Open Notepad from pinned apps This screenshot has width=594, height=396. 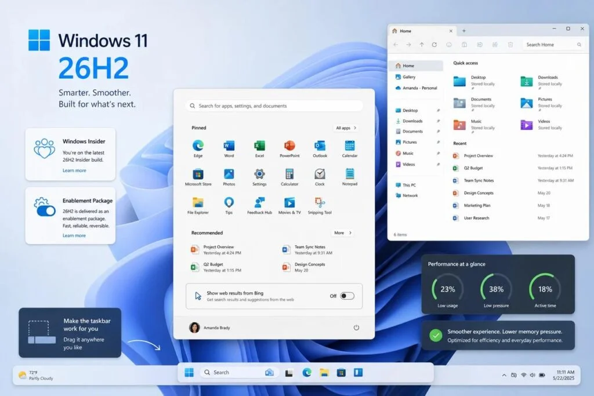pyautogui.click(x=350, y=177)
